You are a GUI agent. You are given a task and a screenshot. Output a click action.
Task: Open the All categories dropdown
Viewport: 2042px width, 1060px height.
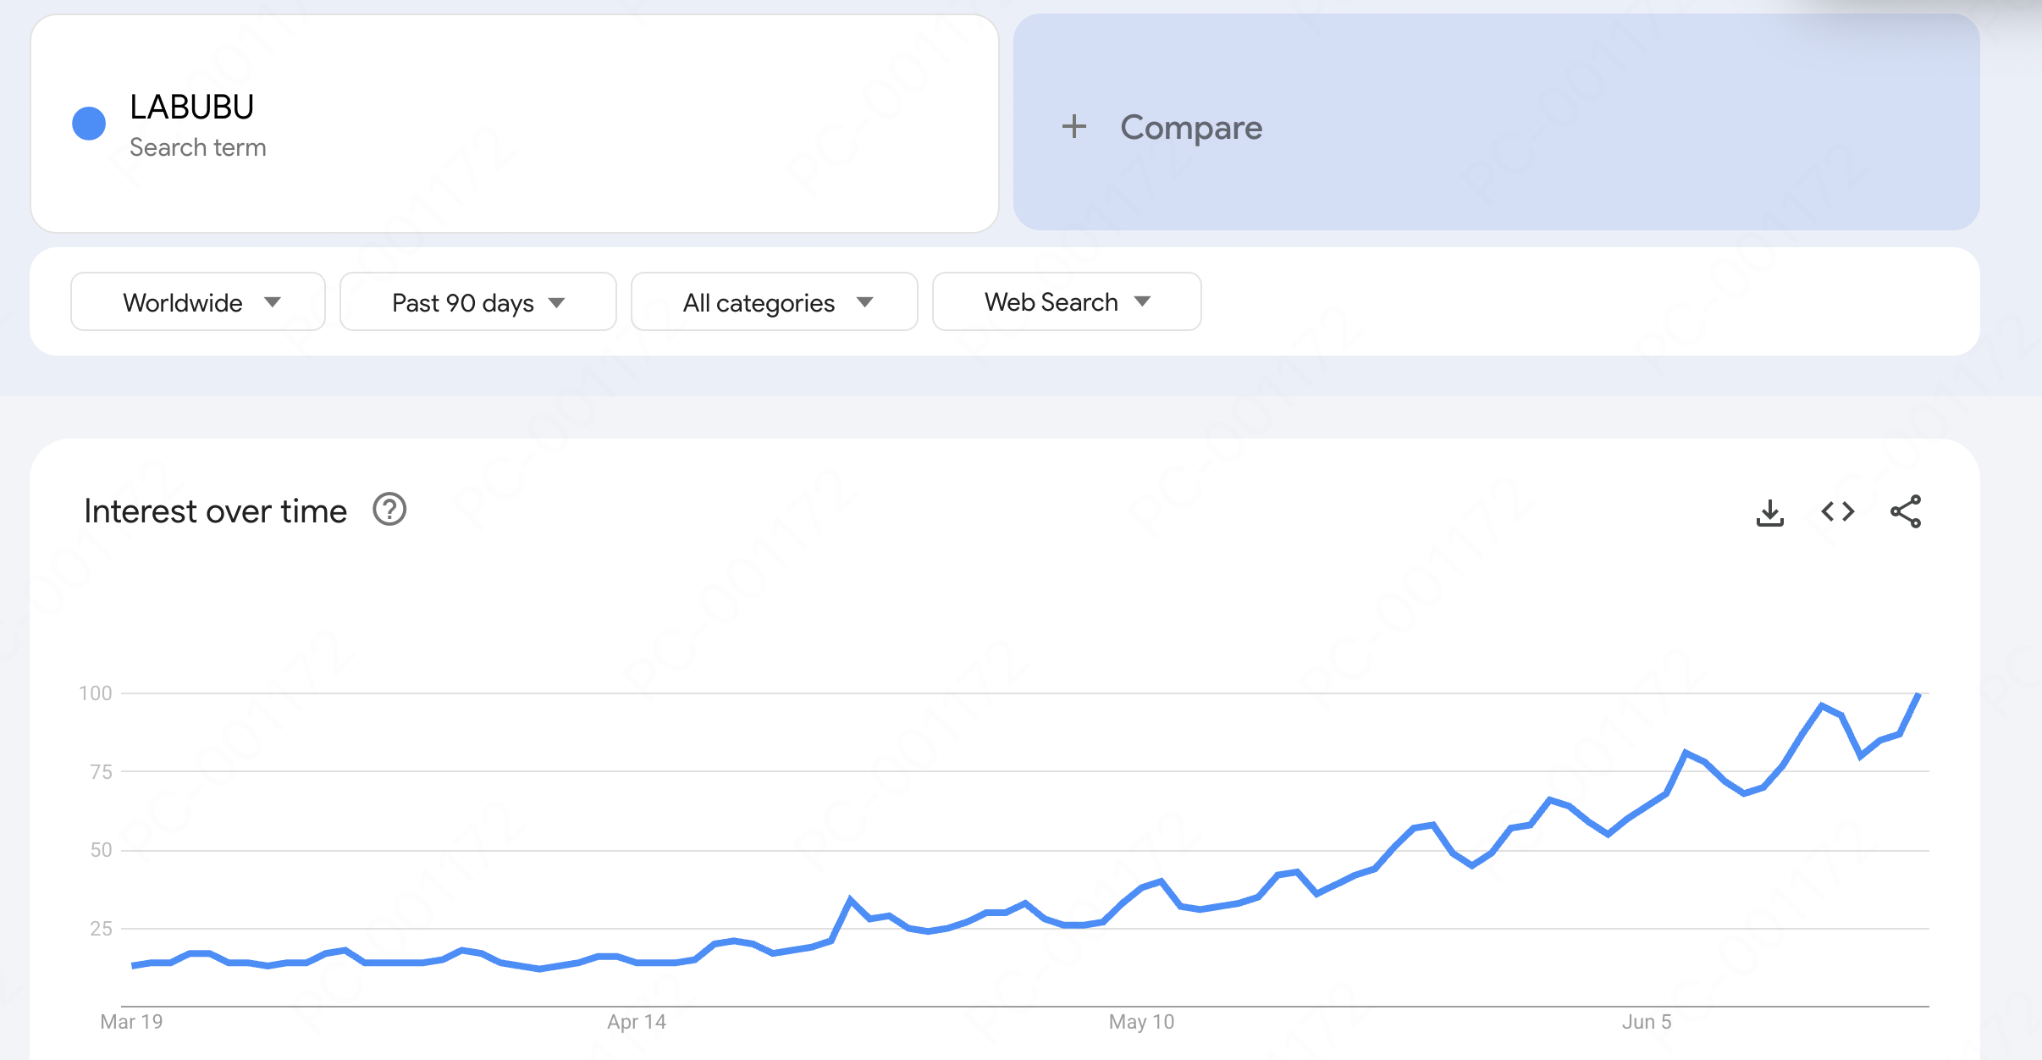[774, 301]
